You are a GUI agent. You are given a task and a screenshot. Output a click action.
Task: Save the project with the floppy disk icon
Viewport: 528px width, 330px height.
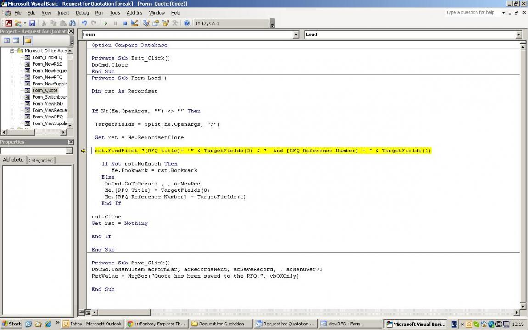32,23
